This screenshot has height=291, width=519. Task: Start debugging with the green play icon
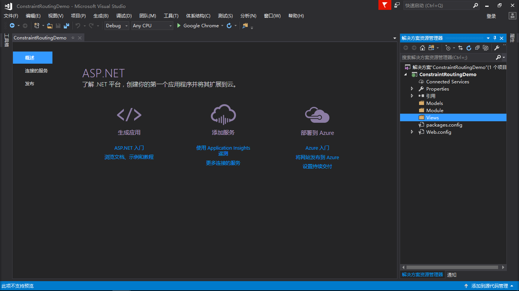pos(179,26)
